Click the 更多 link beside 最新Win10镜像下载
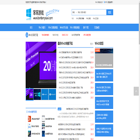This screenshot has width=140, height=140. pyautogui.click(x=92, y=44)
